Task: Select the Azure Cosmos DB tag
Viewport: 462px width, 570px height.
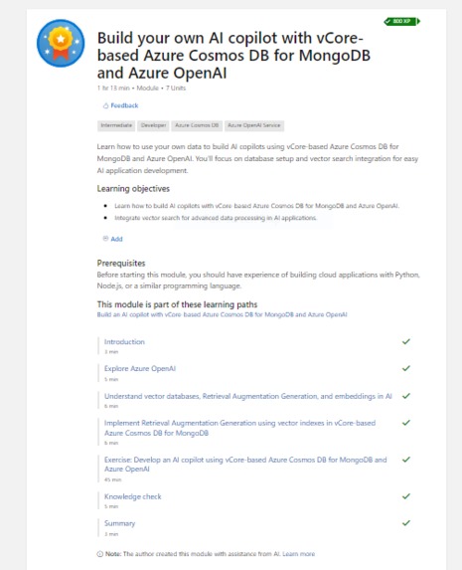Action: coord(197,125)
